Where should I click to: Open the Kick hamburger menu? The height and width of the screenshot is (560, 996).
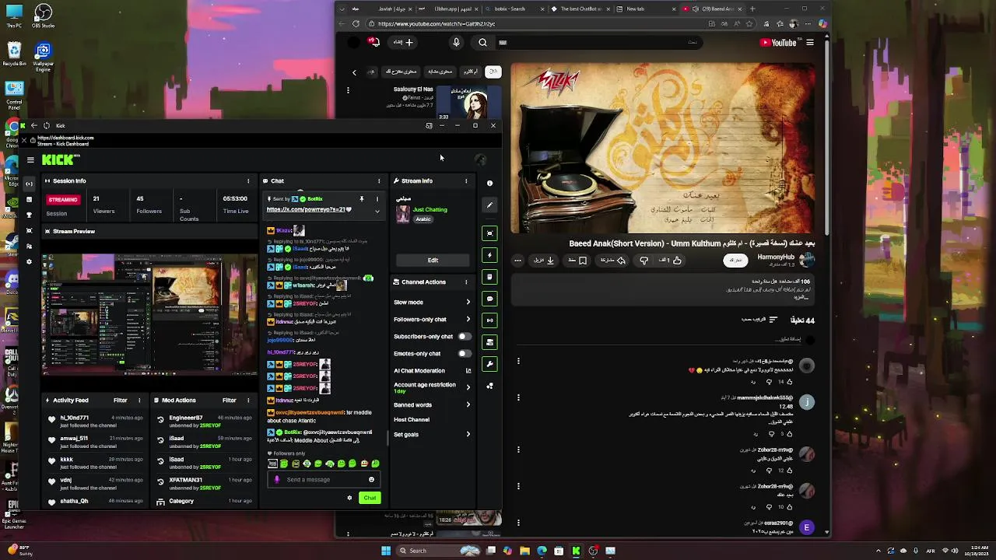pos(30,159)
